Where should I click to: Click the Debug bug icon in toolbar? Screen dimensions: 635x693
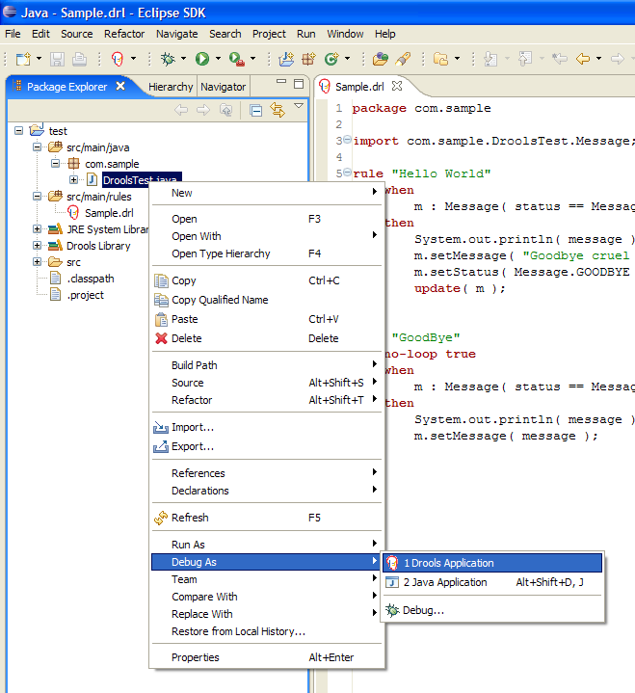click(167, 59)
